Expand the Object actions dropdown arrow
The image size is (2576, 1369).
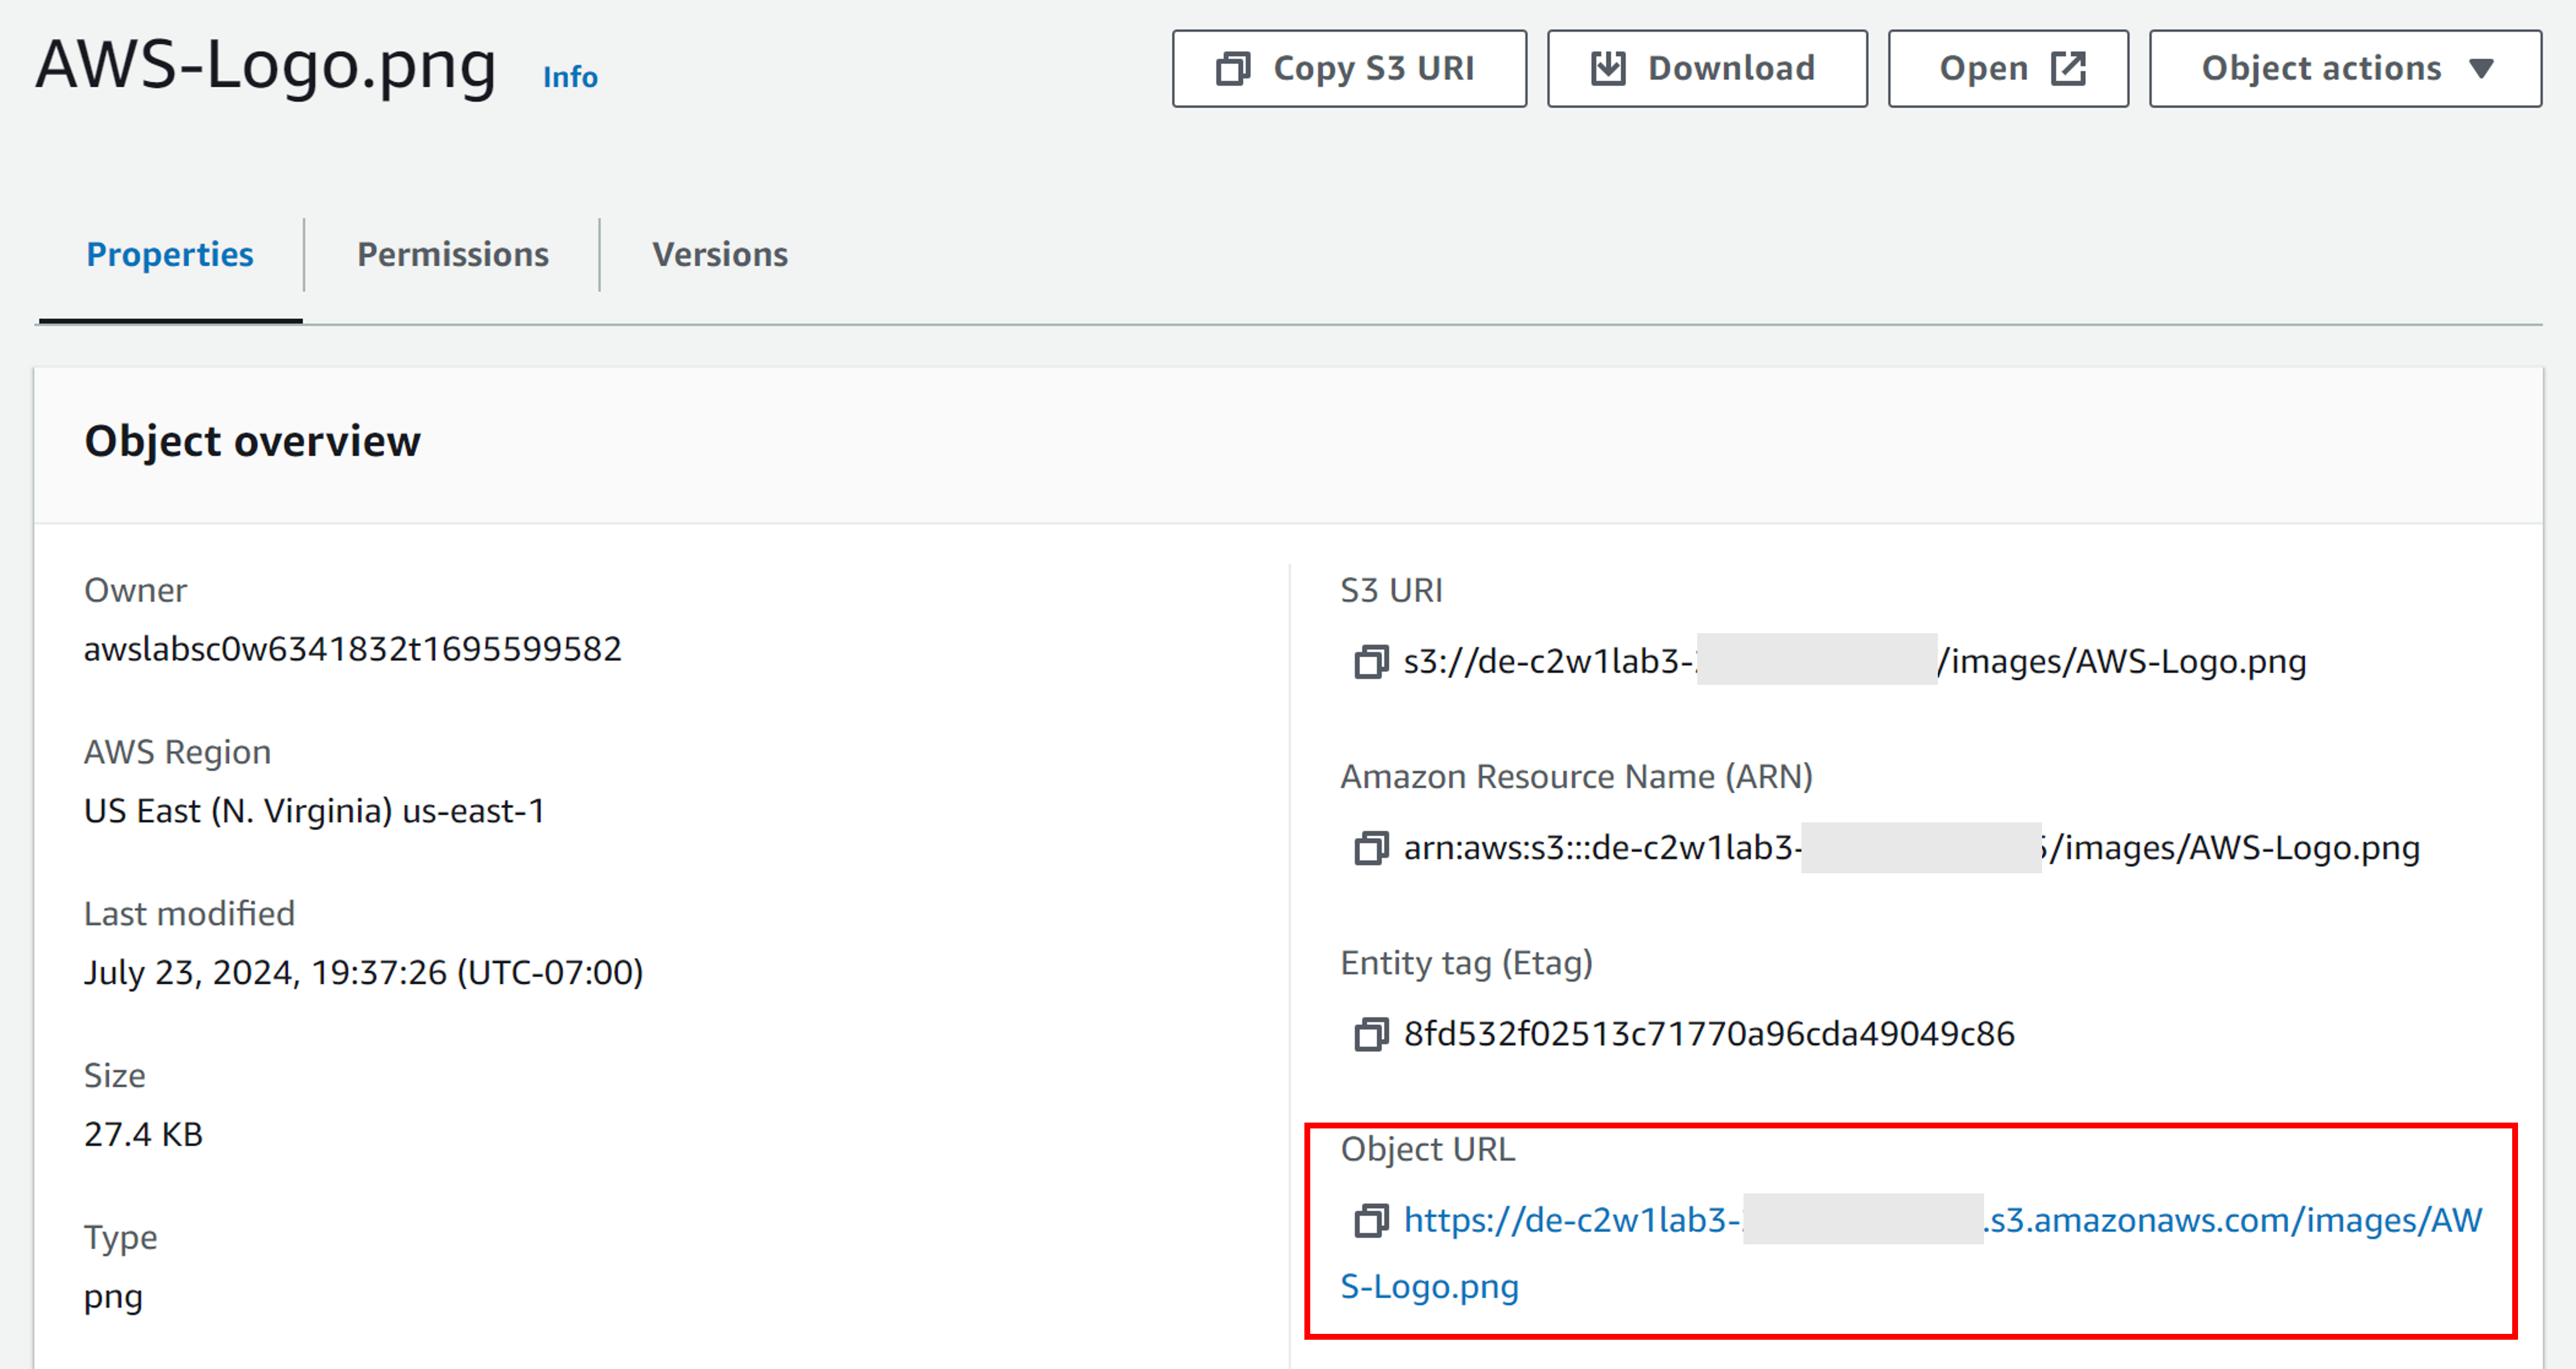tap(2481, 69)
